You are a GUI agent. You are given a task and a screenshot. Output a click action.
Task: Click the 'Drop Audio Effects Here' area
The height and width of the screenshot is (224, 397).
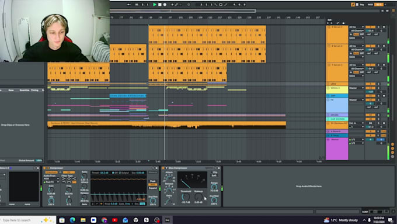308,186
